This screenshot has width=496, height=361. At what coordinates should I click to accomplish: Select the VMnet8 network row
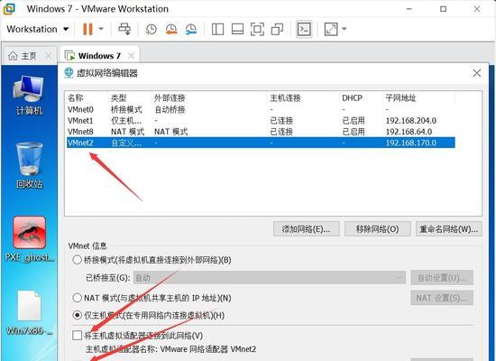(x=261, y=132)
